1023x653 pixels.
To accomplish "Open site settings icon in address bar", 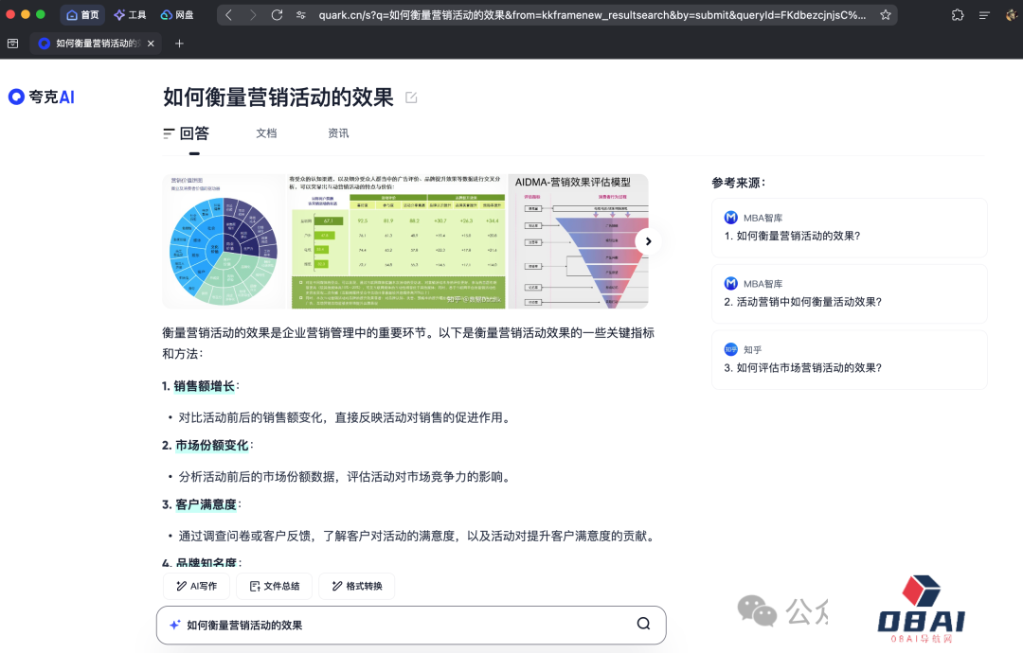I will coord(301,15).
